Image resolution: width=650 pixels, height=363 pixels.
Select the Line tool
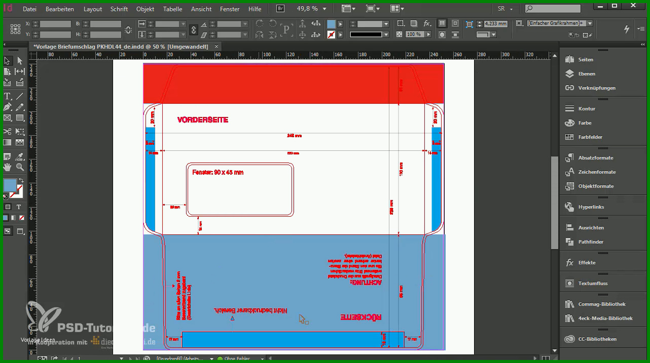point(20,96)
